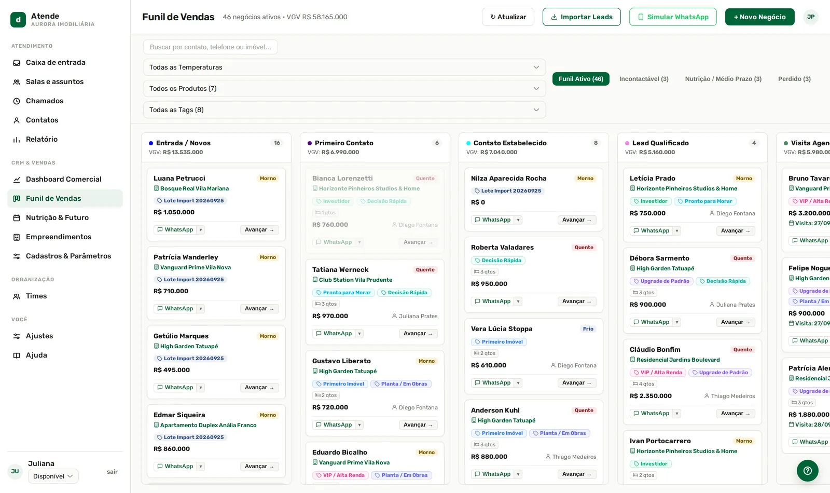Open Caixa de entrada inbox icon
This screenshot has height=493, width=830.
click(x=17, y=63)
